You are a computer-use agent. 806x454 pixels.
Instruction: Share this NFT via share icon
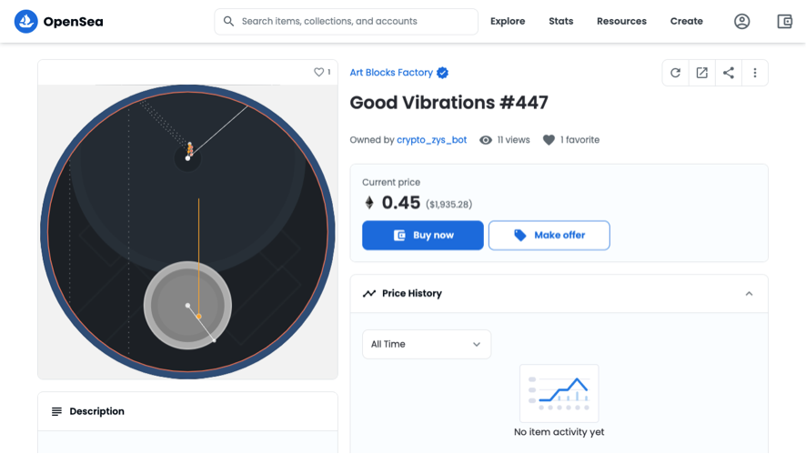click(729, 73)
